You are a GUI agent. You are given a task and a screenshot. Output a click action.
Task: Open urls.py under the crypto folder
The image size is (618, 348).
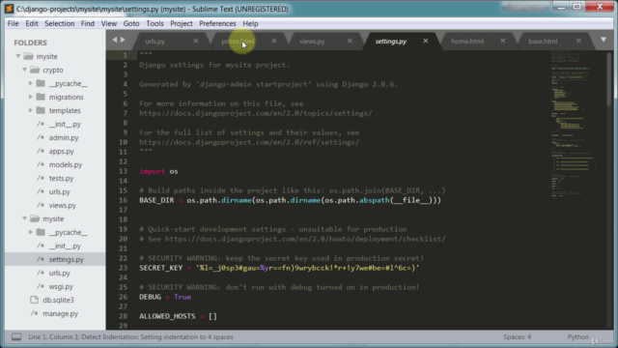coord(60,191)
